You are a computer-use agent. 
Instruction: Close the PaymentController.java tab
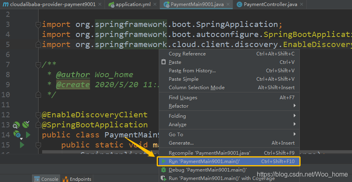(x=301, y=4)
